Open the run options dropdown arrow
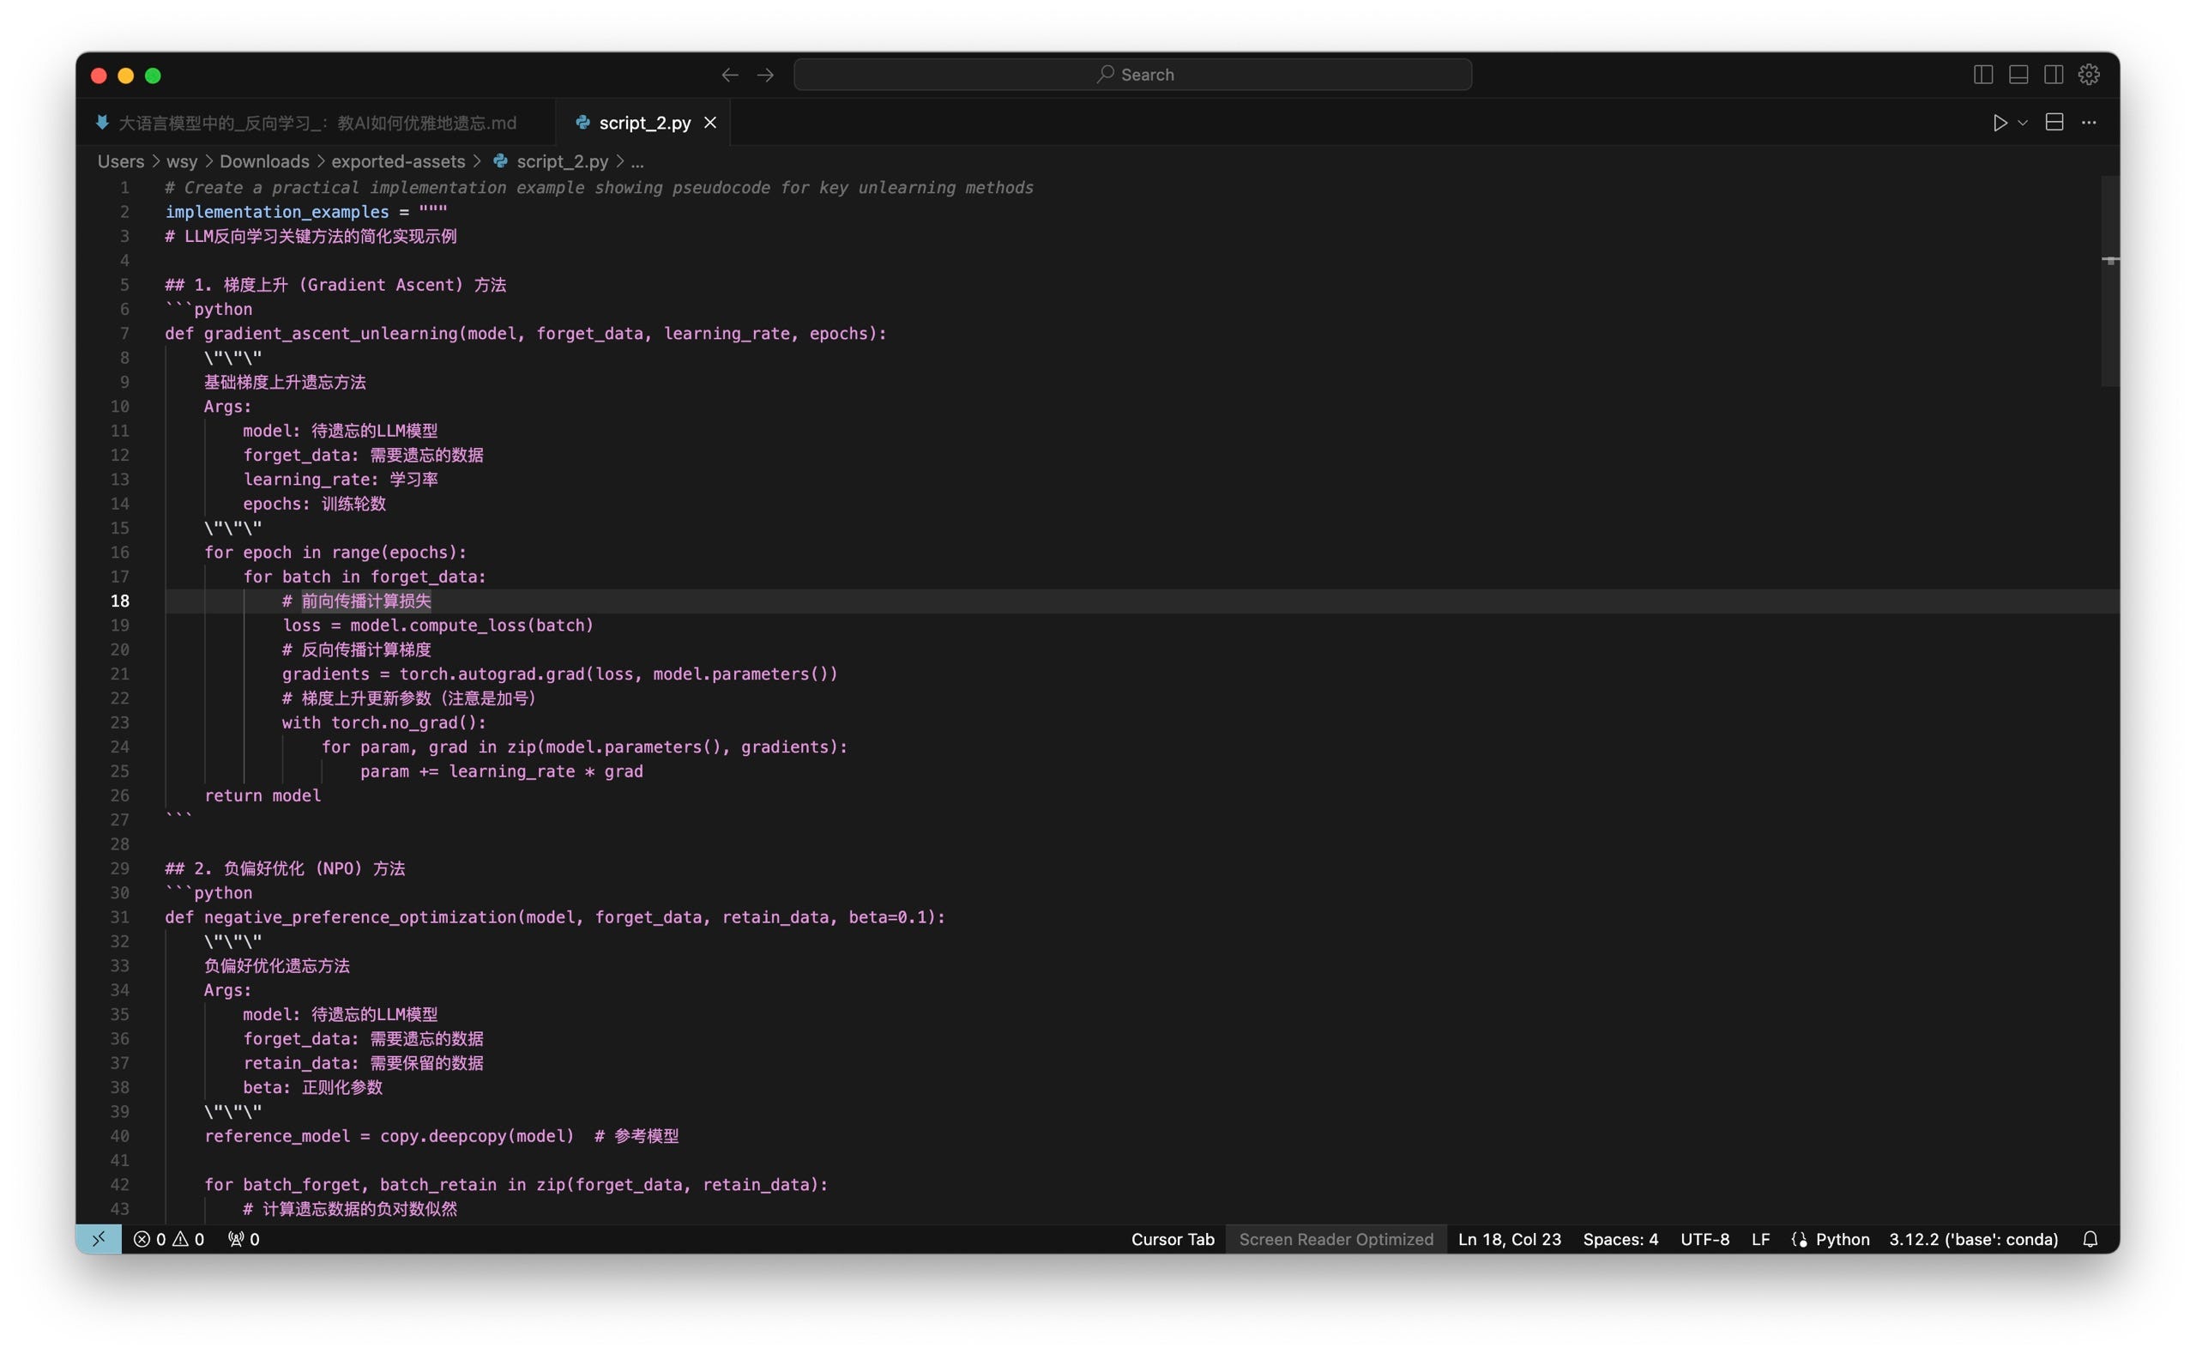The height and width of the screenshot is (1354, 2196). [2023, 123]
